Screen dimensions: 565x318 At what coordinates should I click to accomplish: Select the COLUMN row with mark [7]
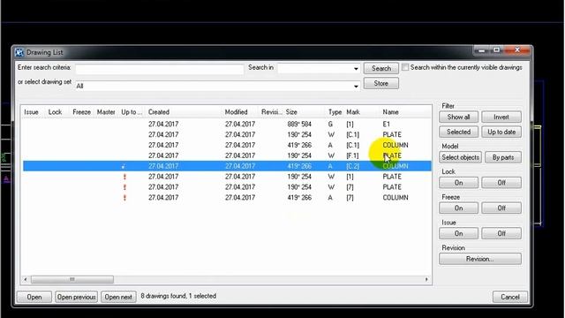227,198
